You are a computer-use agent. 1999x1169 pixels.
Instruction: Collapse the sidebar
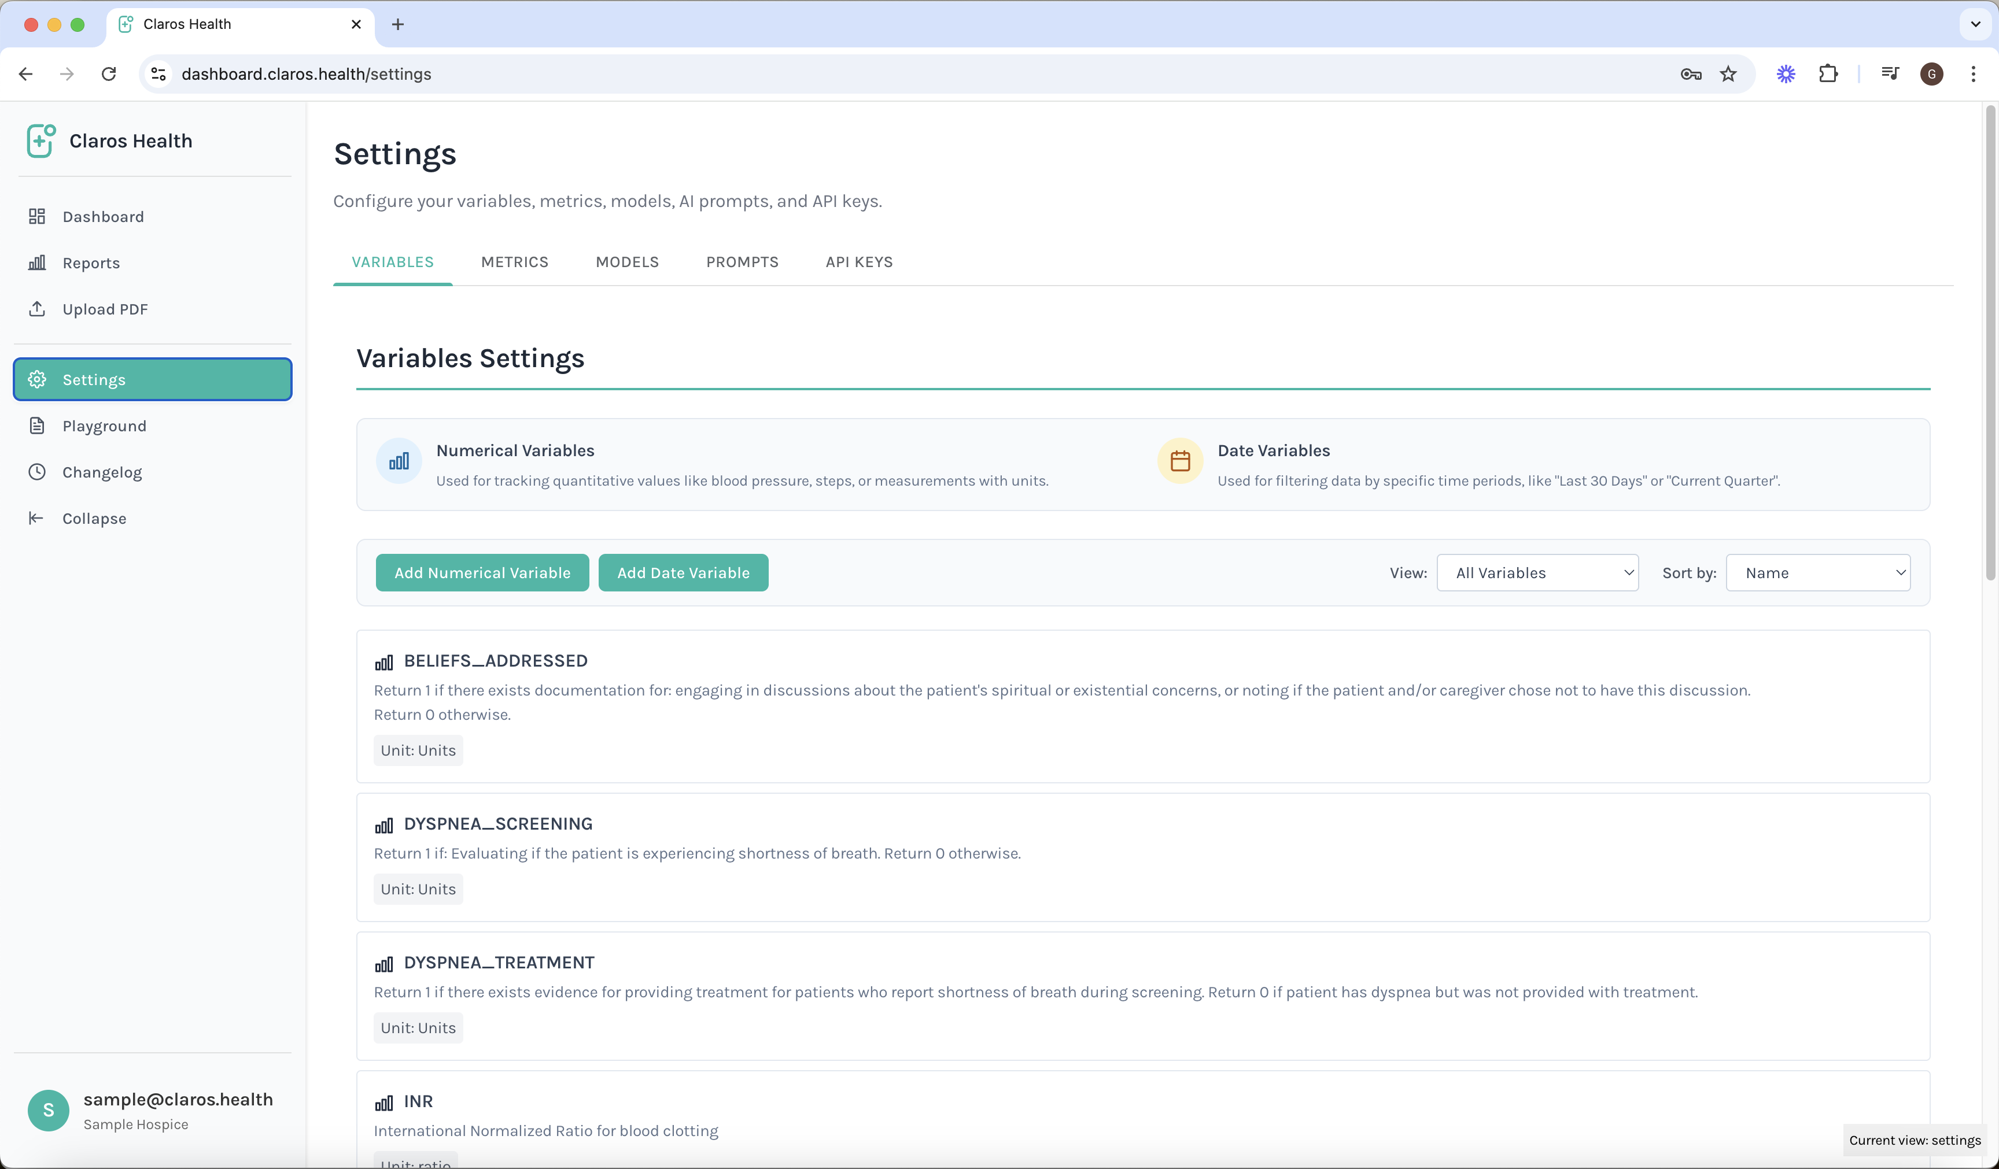point(94,518)
